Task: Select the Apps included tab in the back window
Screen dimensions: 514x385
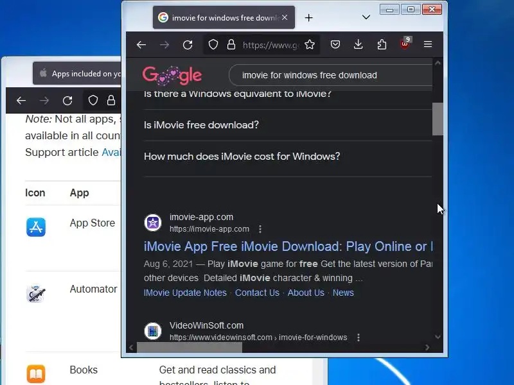Action: coord(77,73)
